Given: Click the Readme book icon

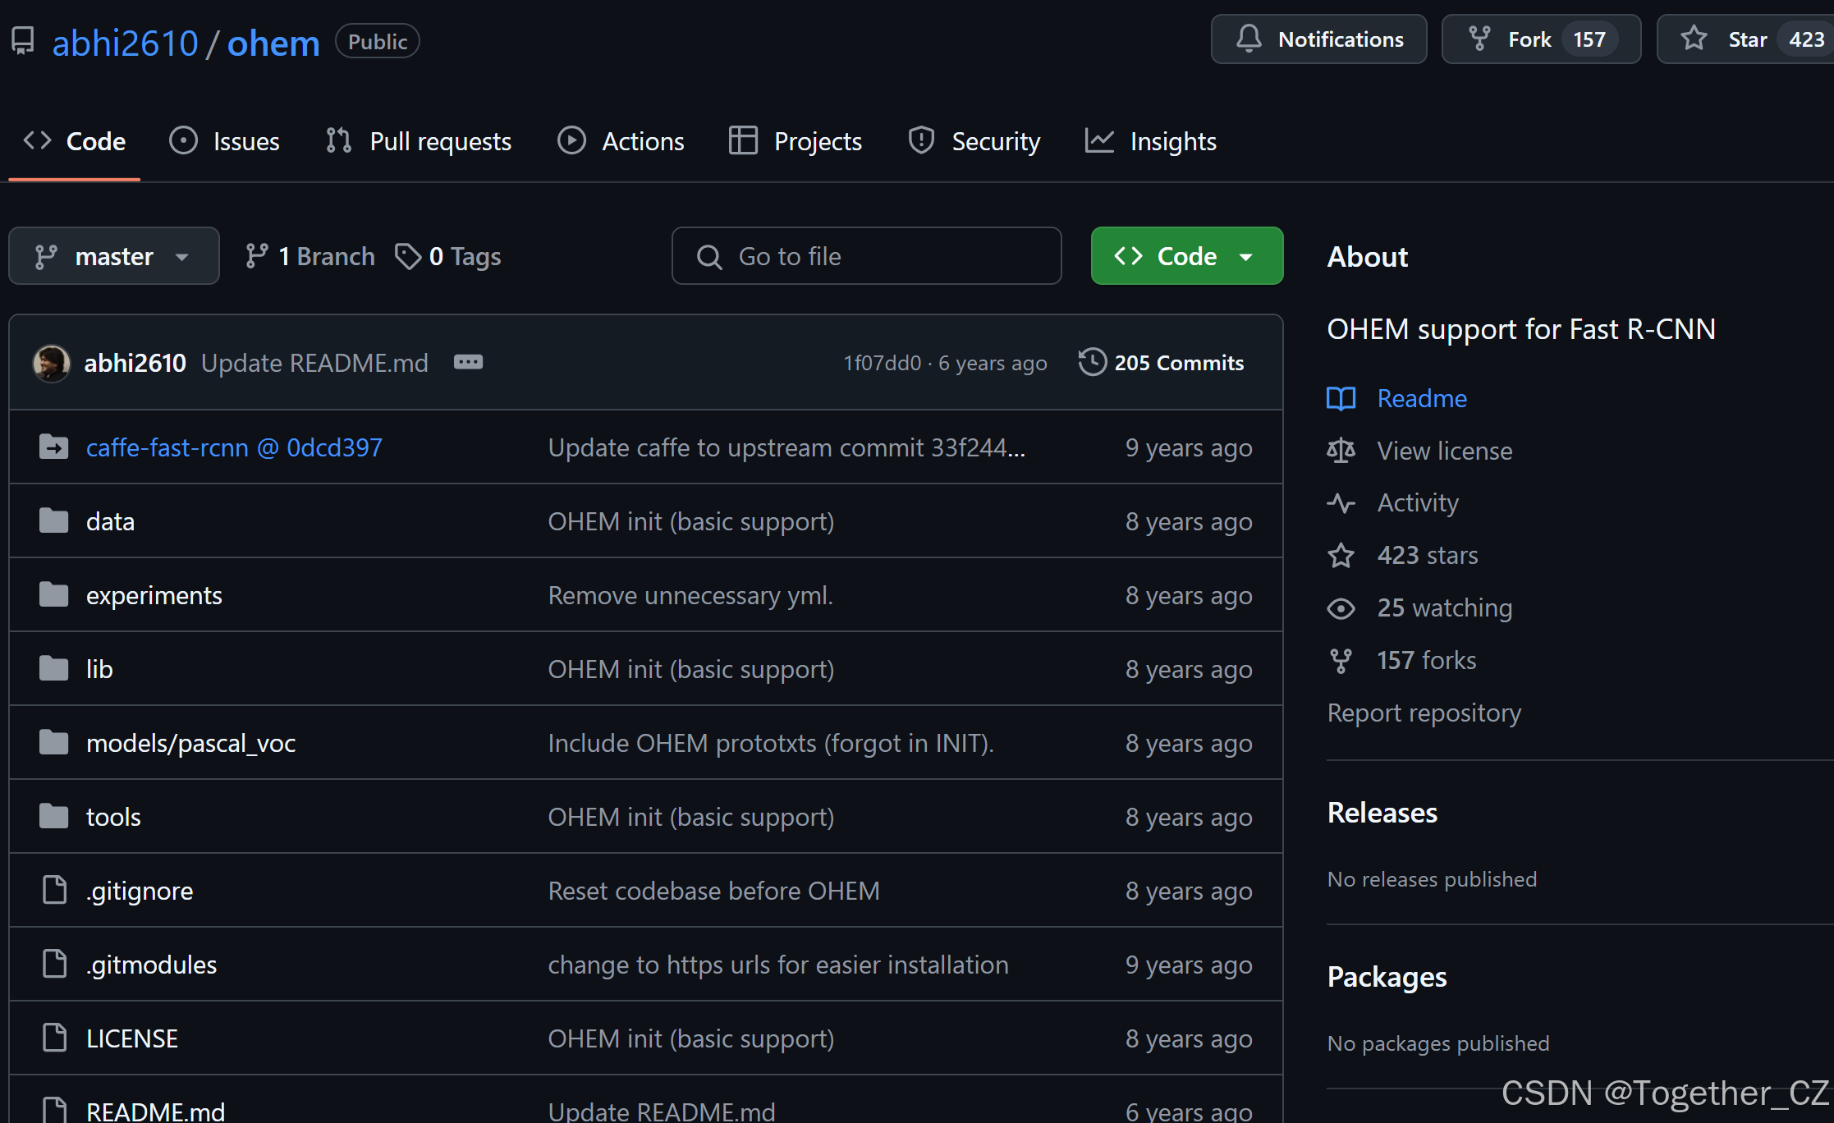Looking at the screenshot, I should [1341, 398].
